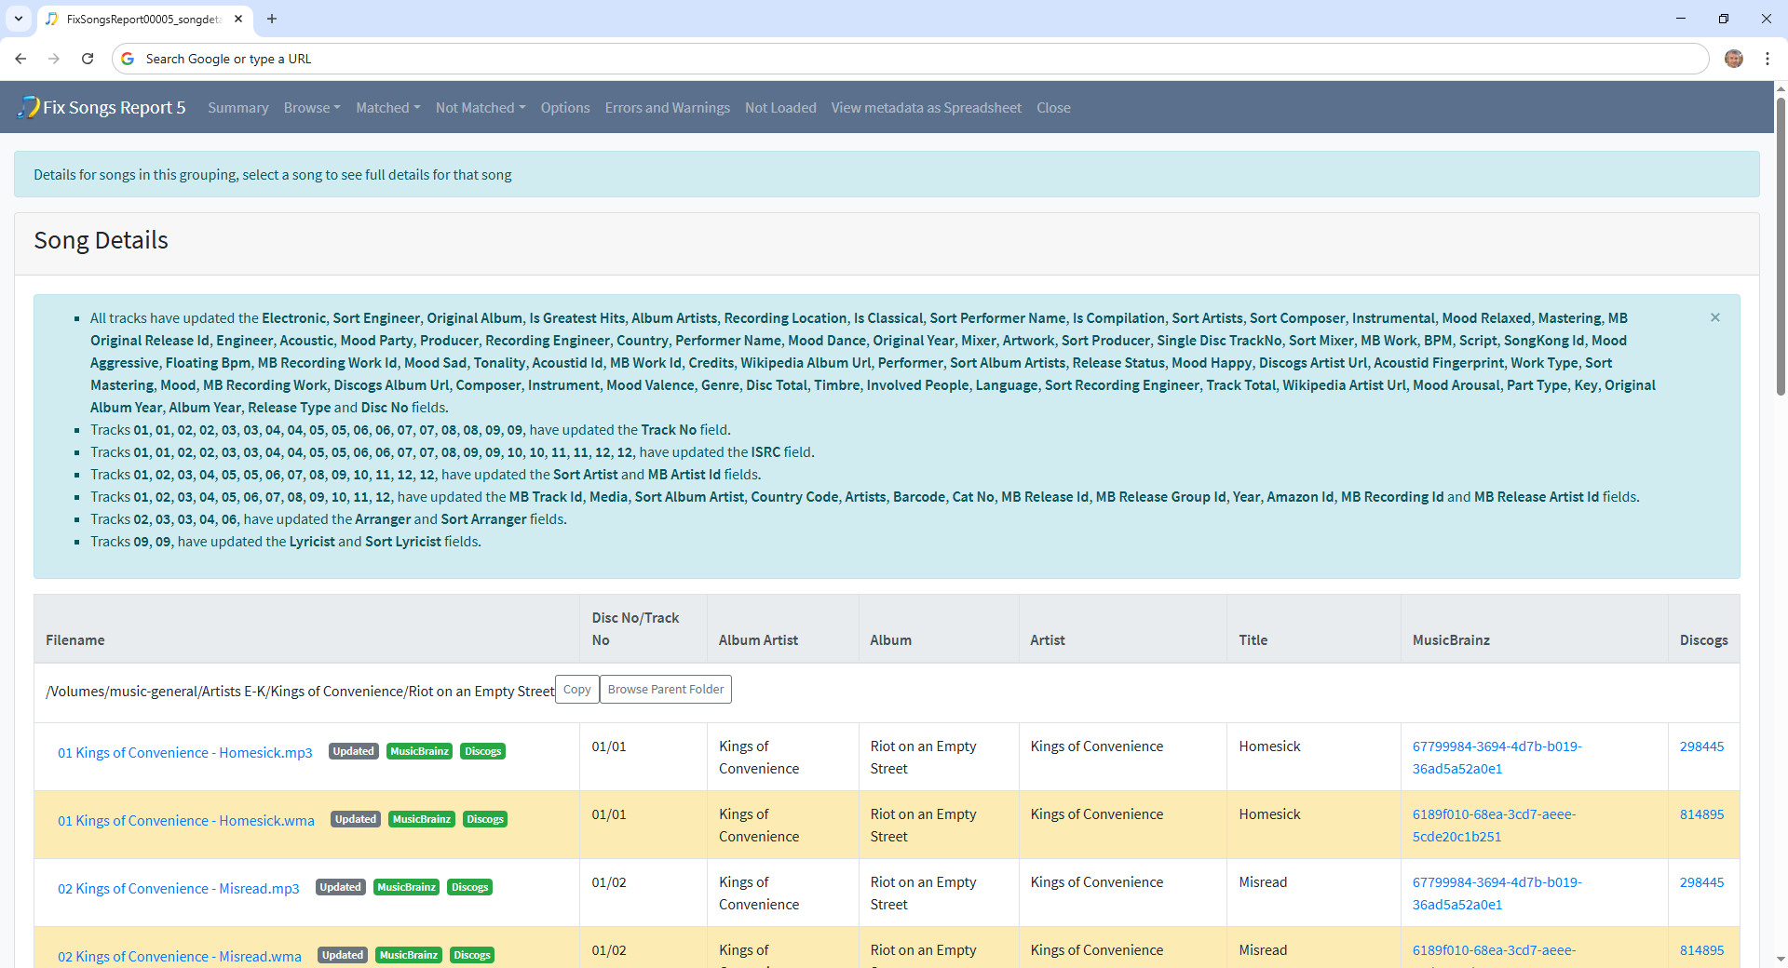The width and height of the screenshot is (1788, 968).
Task: Click the MusicBrainz badge on Misread.mp3
Action: (406, 888)
